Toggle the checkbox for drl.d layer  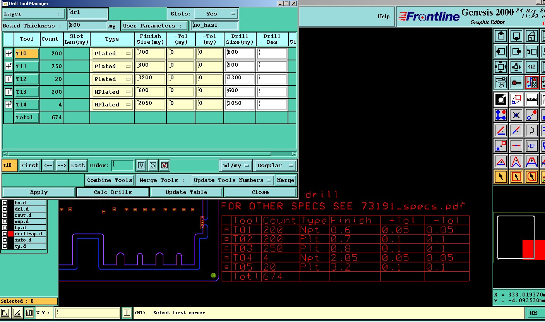click(x=5, y=209)
